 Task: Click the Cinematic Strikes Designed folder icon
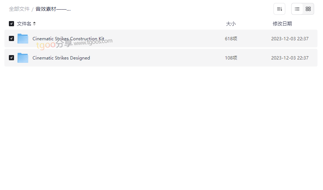[23, 58]
